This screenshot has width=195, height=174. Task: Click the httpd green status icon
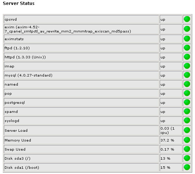[x=187, y=57]
